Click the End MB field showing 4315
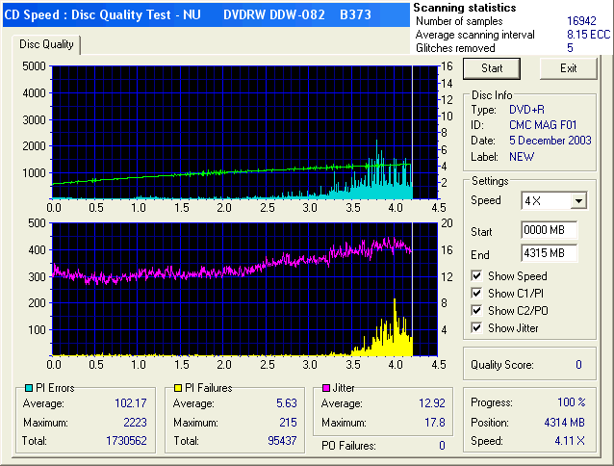This screenshot has width=614, height=466. (549, 254)
